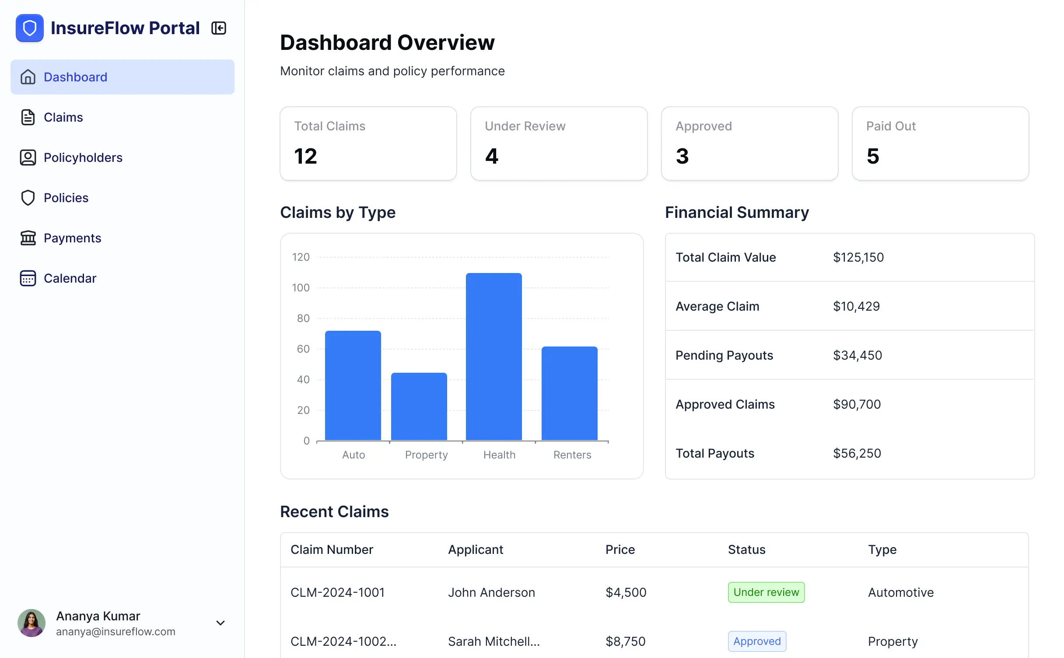
Task: Open Claims via the document icon
Action: [x=28, y=117]
